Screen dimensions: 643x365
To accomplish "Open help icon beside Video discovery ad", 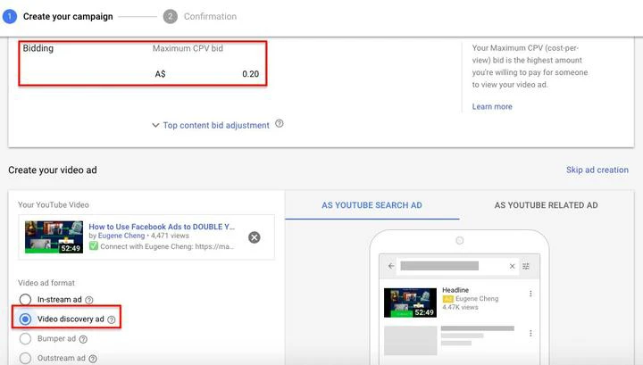I will tap(112, 319).
